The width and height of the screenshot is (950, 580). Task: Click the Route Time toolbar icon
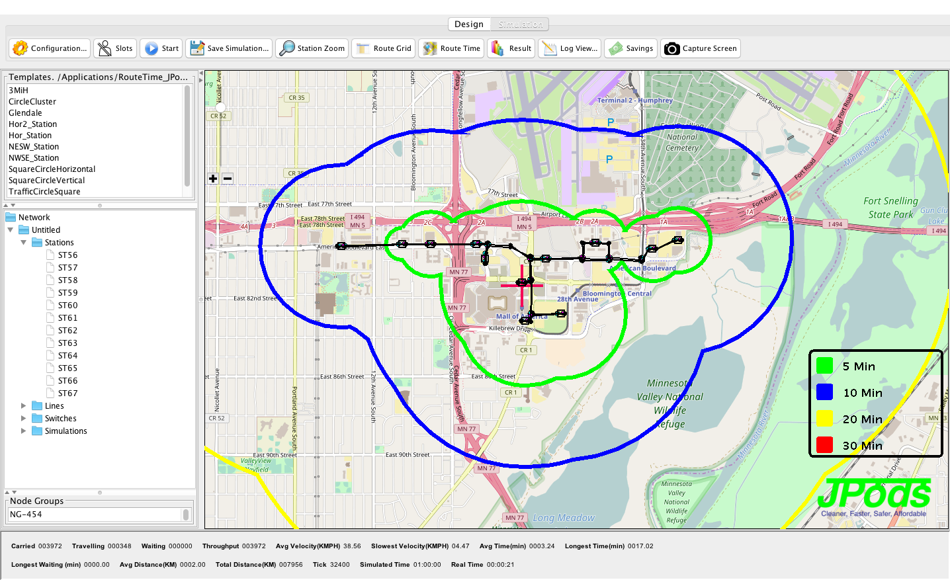[430, 48]
